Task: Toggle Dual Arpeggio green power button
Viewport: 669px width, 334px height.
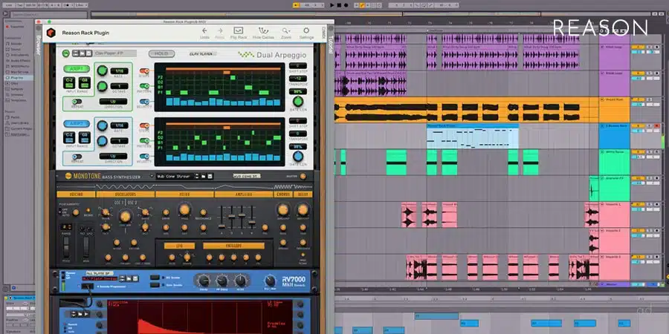Action: pos(65,53)
